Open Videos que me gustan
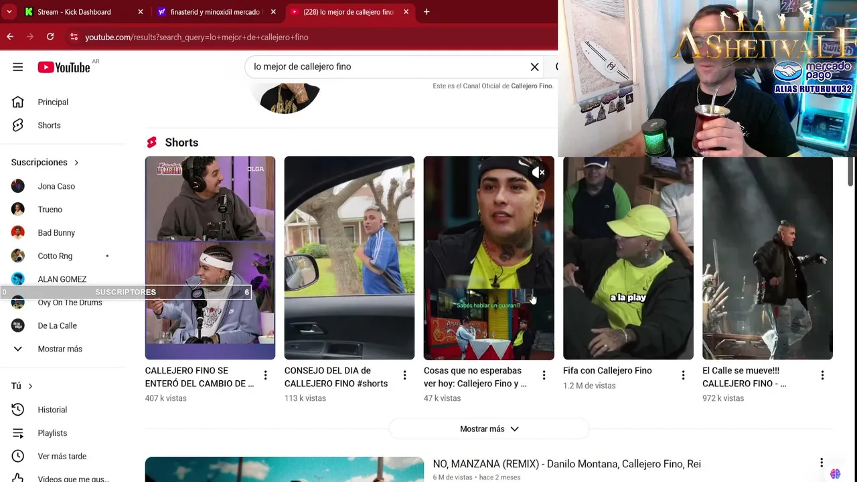857x482 pixels. (x=73, y=479)
